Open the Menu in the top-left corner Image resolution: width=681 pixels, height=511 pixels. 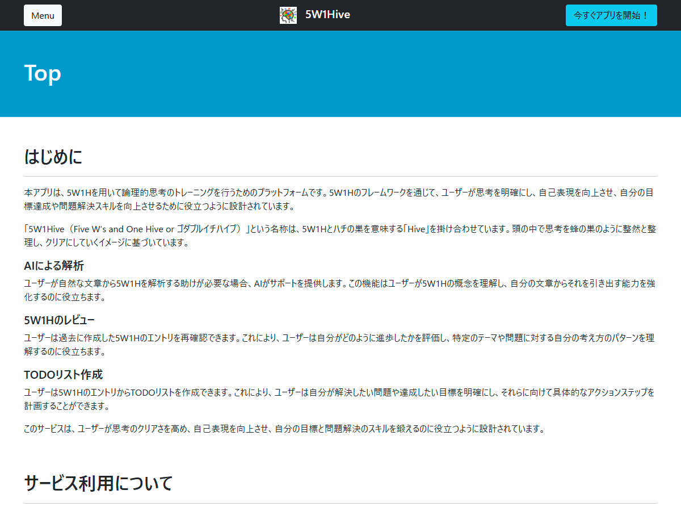(x=43, y=15)
